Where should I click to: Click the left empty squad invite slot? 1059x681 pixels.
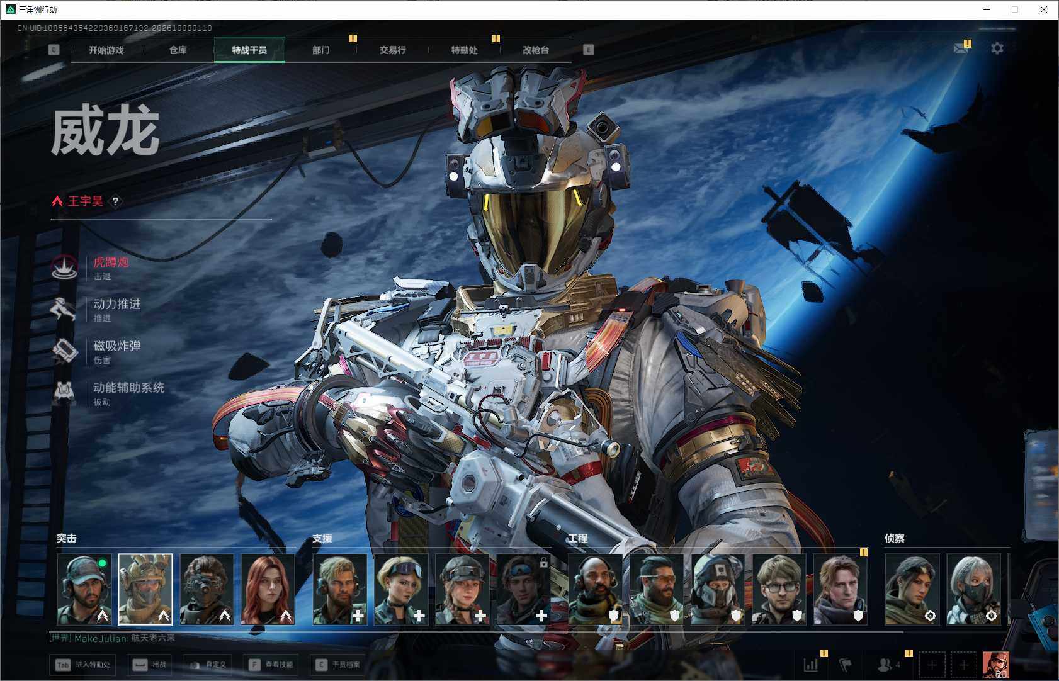pyautogui.click(x=932, y=665)
